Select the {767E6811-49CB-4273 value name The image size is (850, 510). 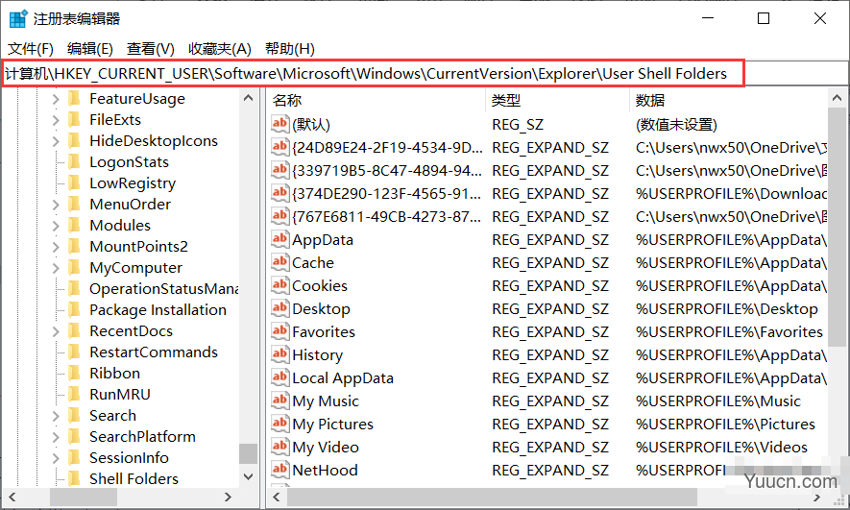point(386,217)
